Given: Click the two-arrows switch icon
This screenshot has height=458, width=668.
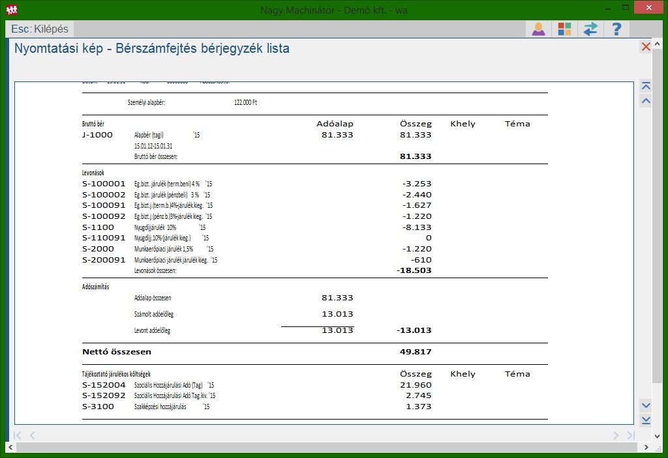Looking at the screenshot, I should point(590,29).
